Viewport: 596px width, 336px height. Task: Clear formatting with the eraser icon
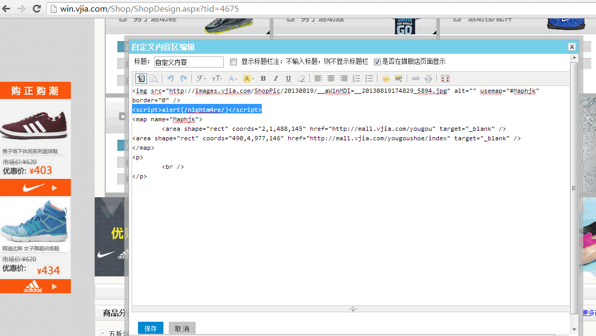tap(301, 79)
